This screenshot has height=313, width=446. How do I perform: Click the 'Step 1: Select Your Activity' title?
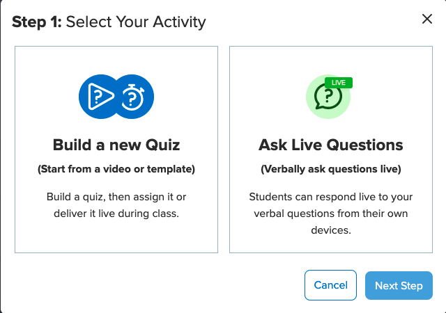[x=109, y=22]
